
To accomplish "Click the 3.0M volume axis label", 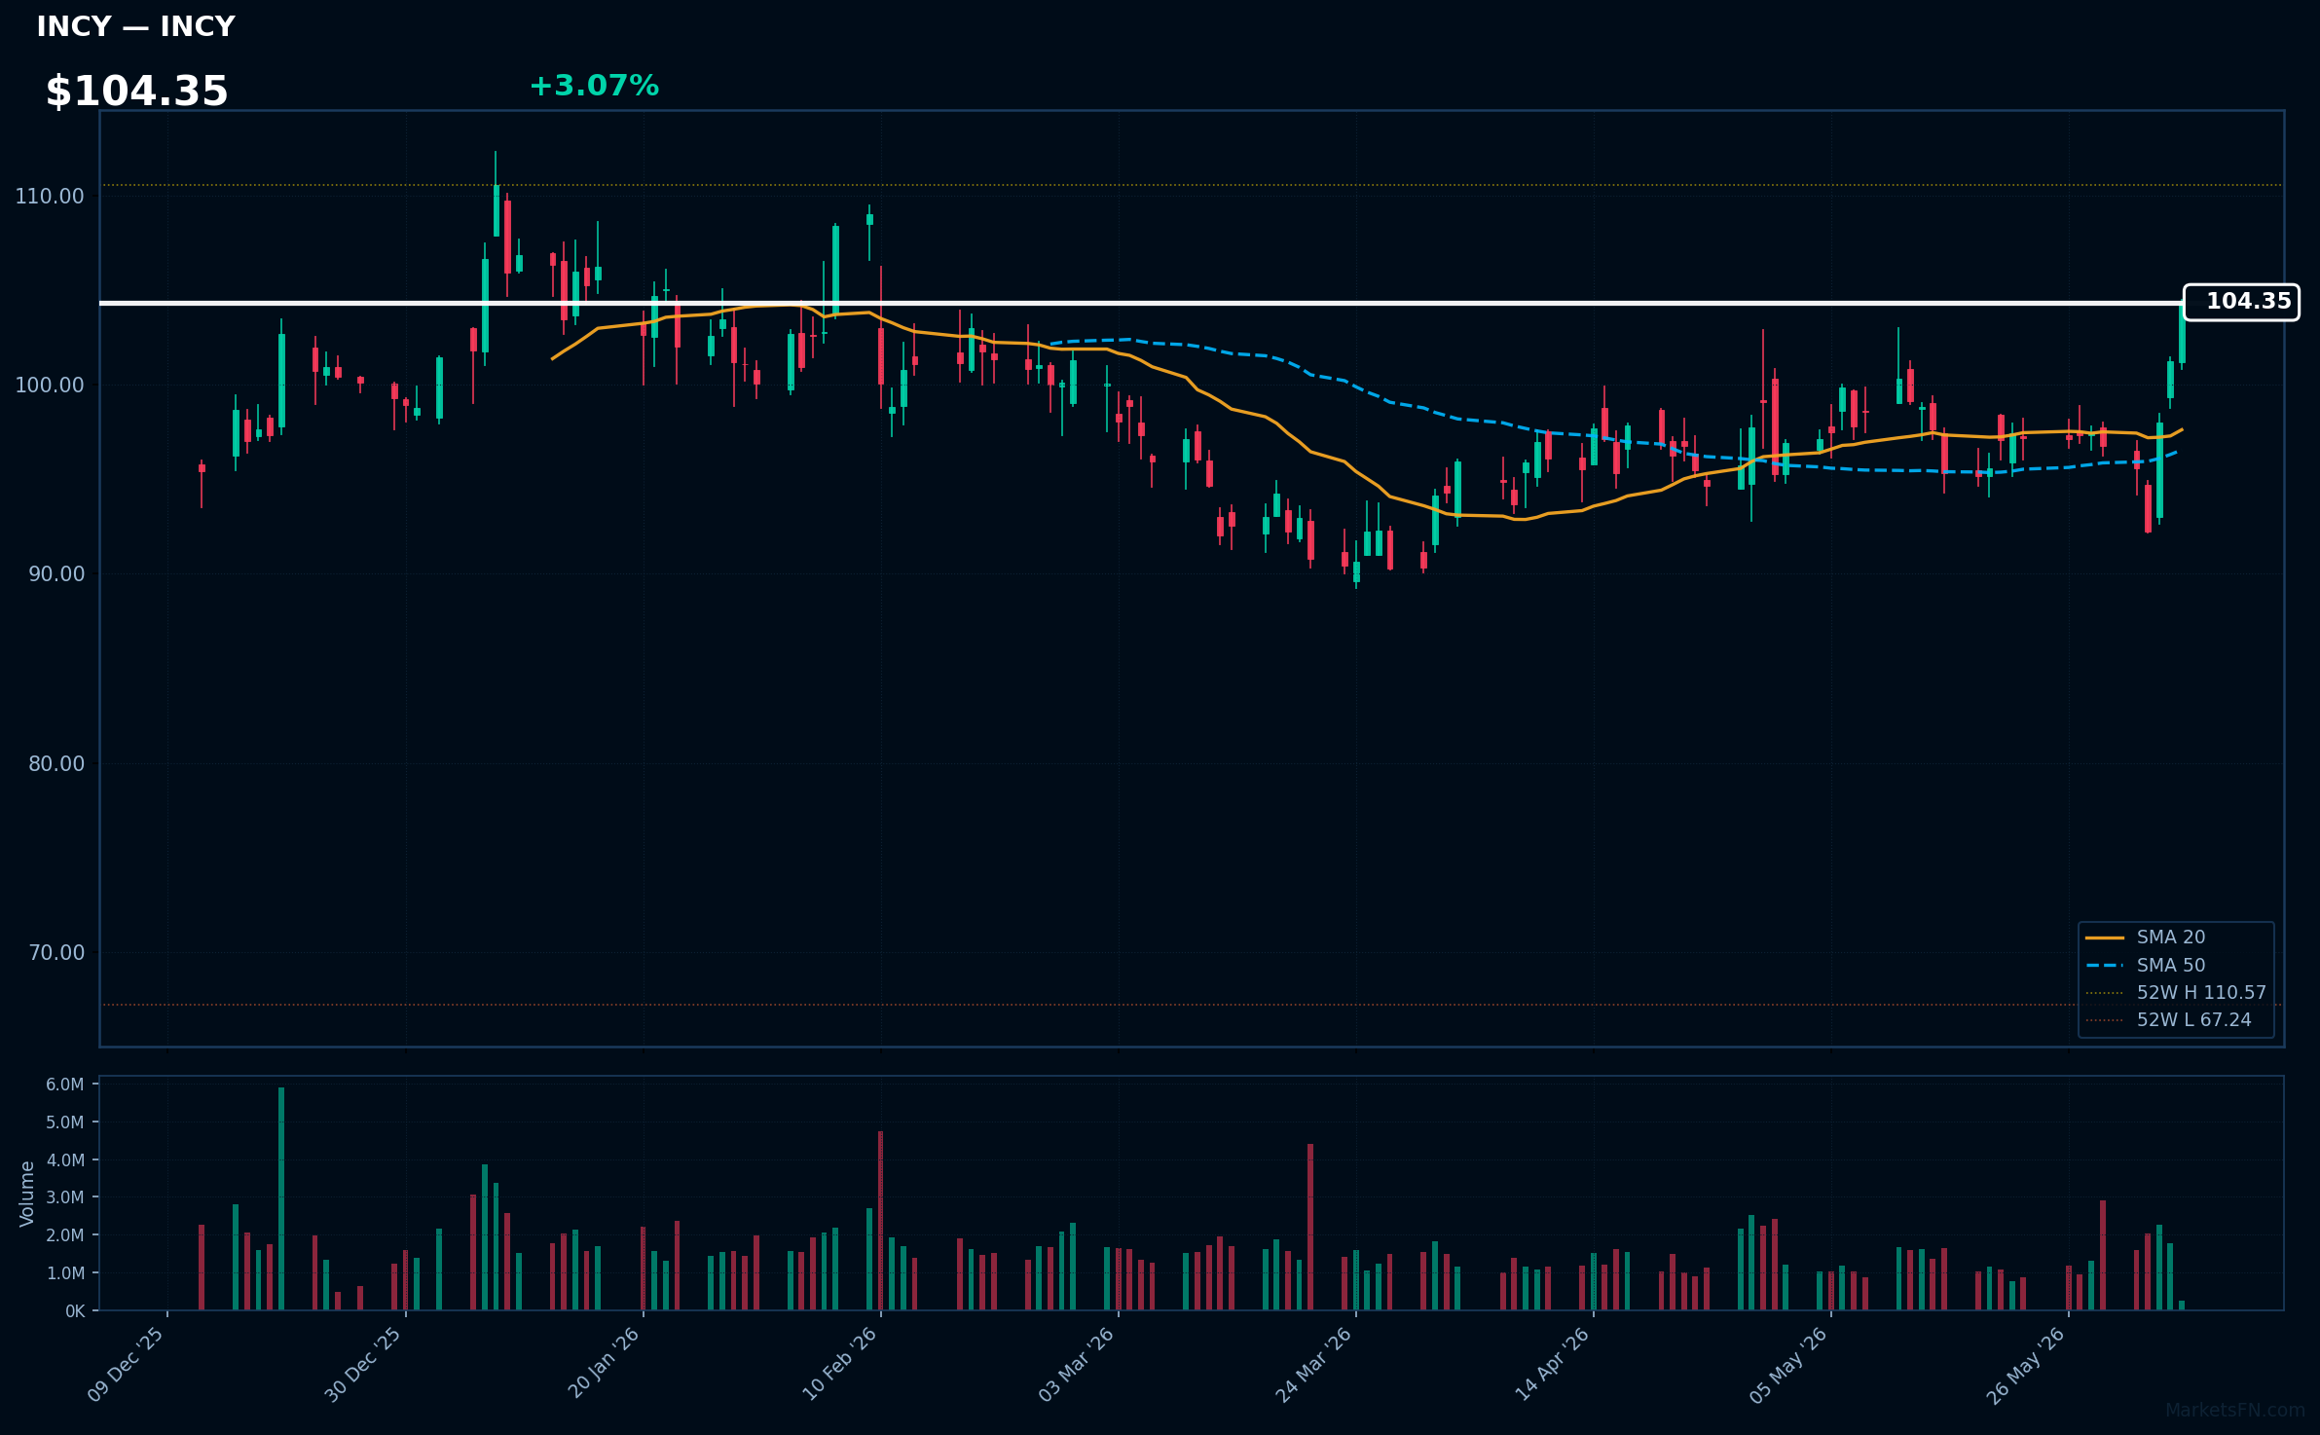I will (x=65, y=1197).
